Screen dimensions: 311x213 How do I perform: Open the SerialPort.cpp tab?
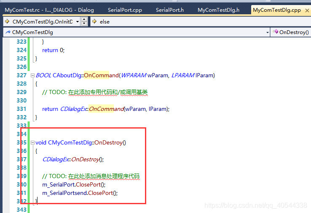[x=125, y=10]
